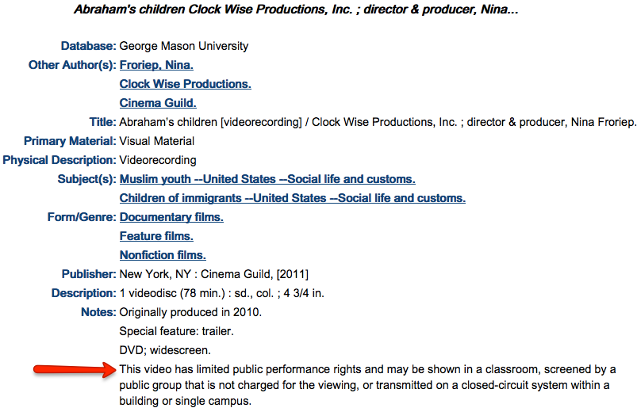Click the Database field label
The height and width of the screenshot is (408, 637).
[89, 46]
